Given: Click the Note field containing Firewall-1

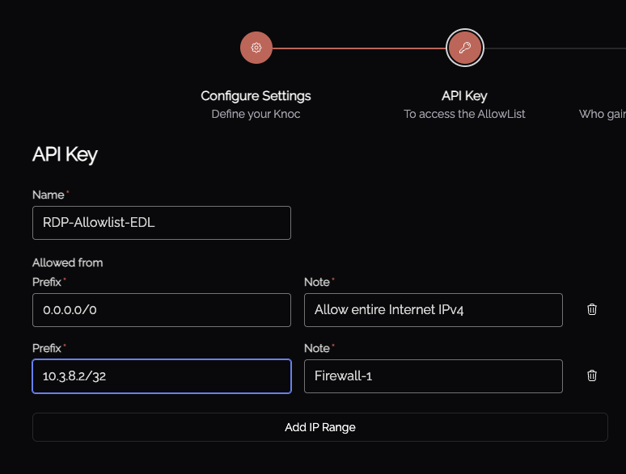Looking at the screenshot, I should [x=434, y=376].
